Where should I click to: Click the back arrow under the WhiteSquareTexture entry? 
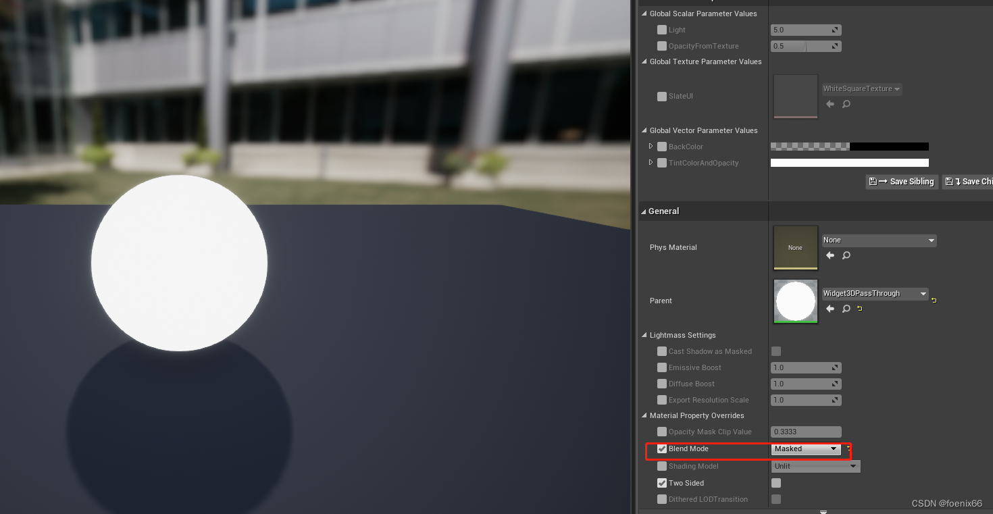point(830,104)
